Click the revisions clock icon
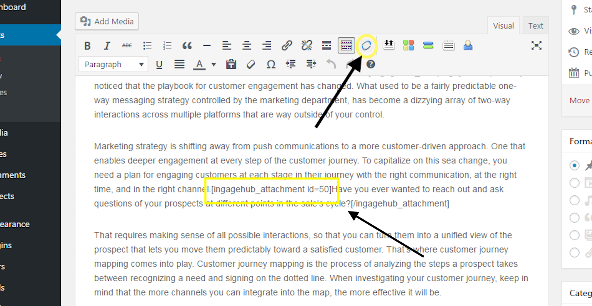The width and height of the screenshot is (592, 306). (574, 52)
